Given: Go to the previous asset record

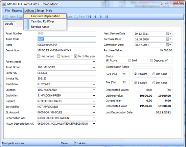Looking at the screenshot, I should [x=95, y=17].
